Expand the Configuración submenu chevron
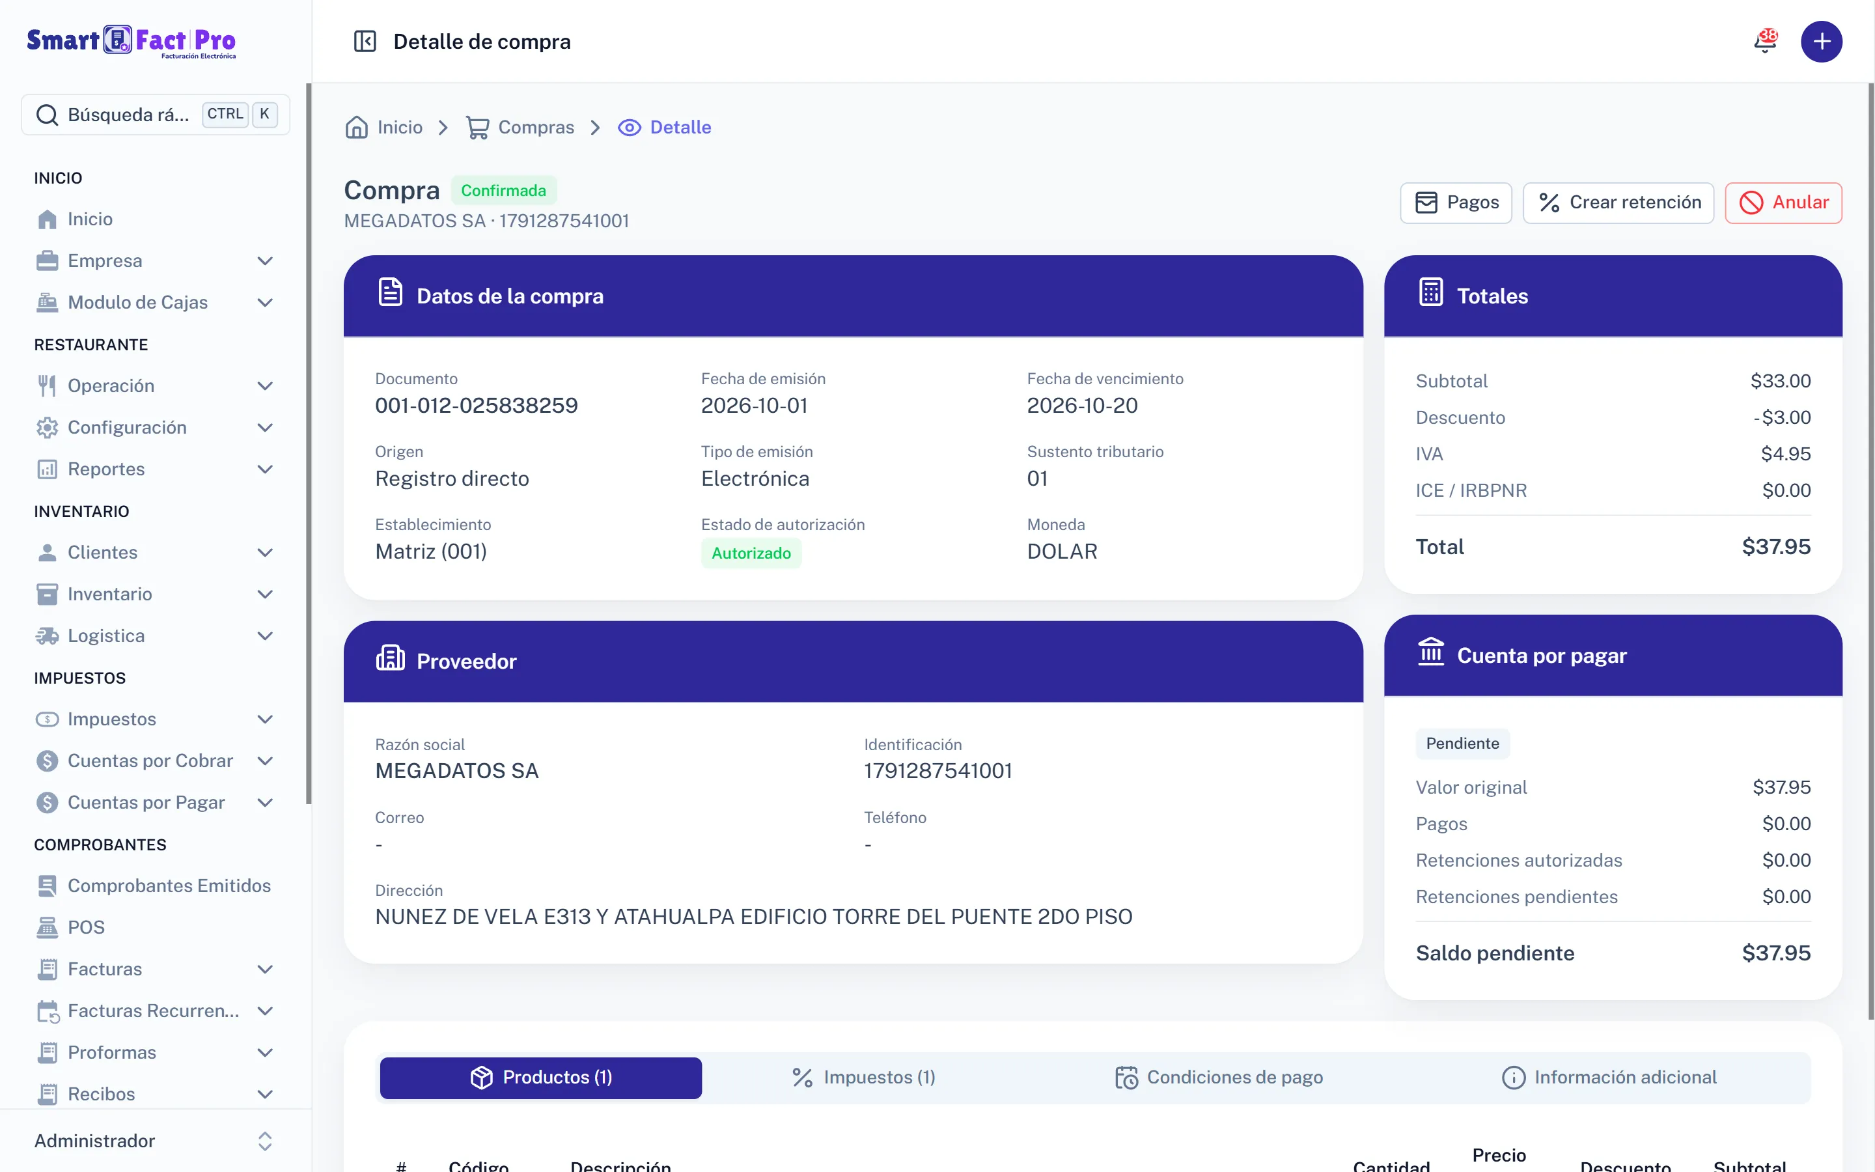This screenshot has width=1875, height=1172. 265,427
